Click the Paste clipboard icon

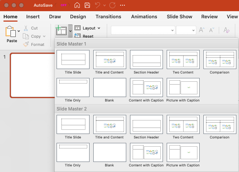pos(11,32)
